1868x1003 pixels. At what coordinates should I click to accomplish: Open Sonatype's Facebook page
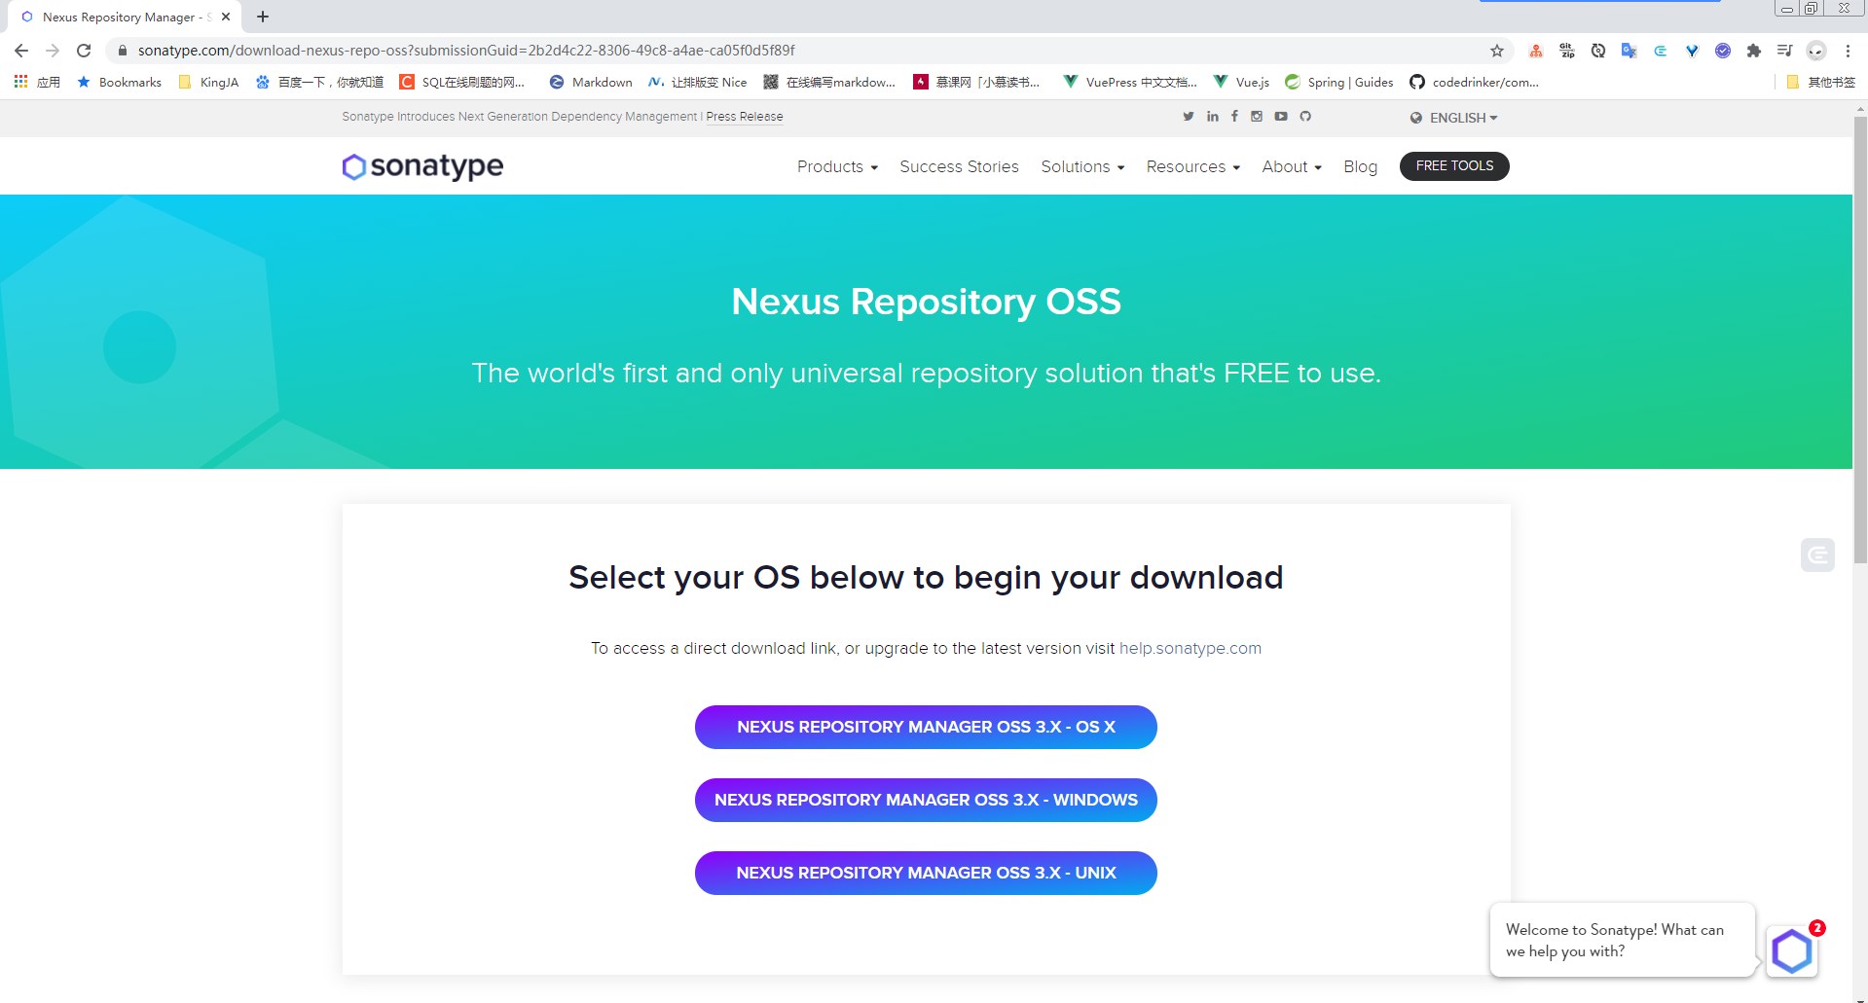click(x=1234, y=117)
